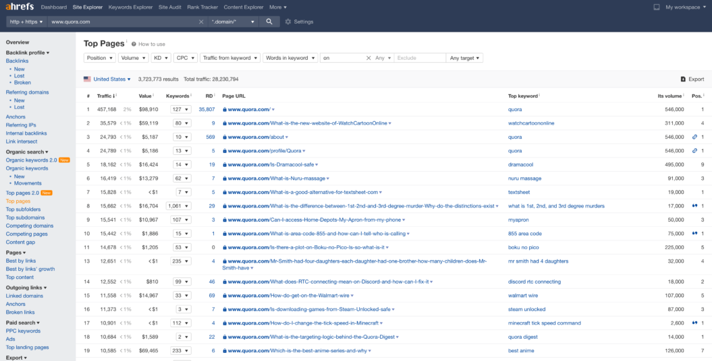Screen dimensions: 712x361
Task: Open Words in keyword dropdown
Action: point(291,58)
